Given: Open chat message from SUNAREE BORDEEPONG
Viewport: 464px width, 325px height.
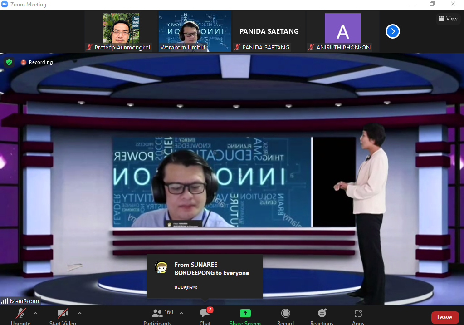Looking at the screenshot, I should point(205,276).
